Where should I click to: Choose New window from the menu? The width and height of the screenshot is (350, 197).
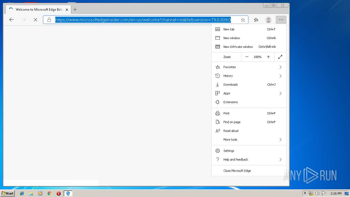[249, 38]
